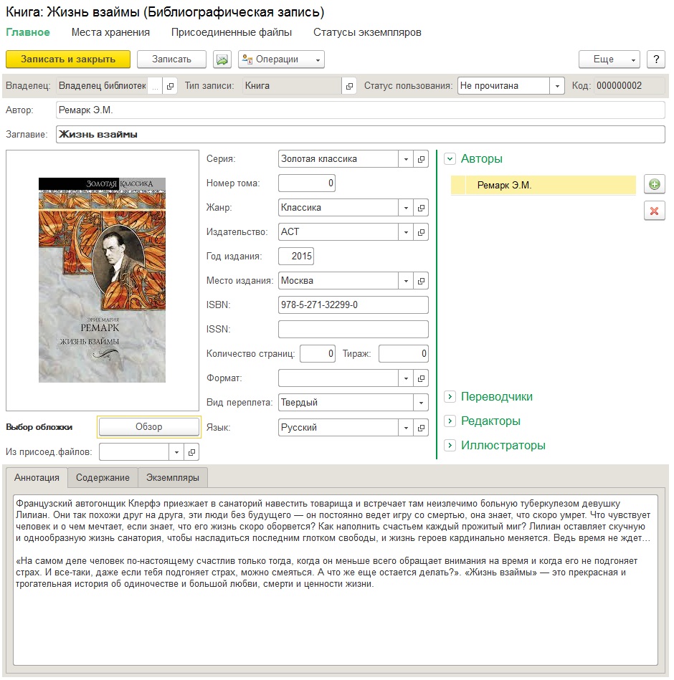The height and width of the screenshot is (680, 674).
Task: Open the Место издания item icon
Action: [421, 281]
